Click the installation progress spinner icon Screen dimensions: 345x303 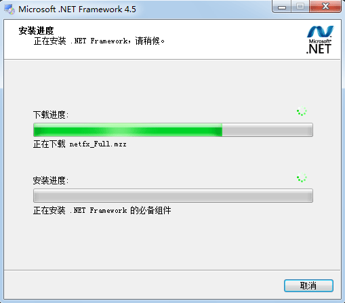coord(302,178)
